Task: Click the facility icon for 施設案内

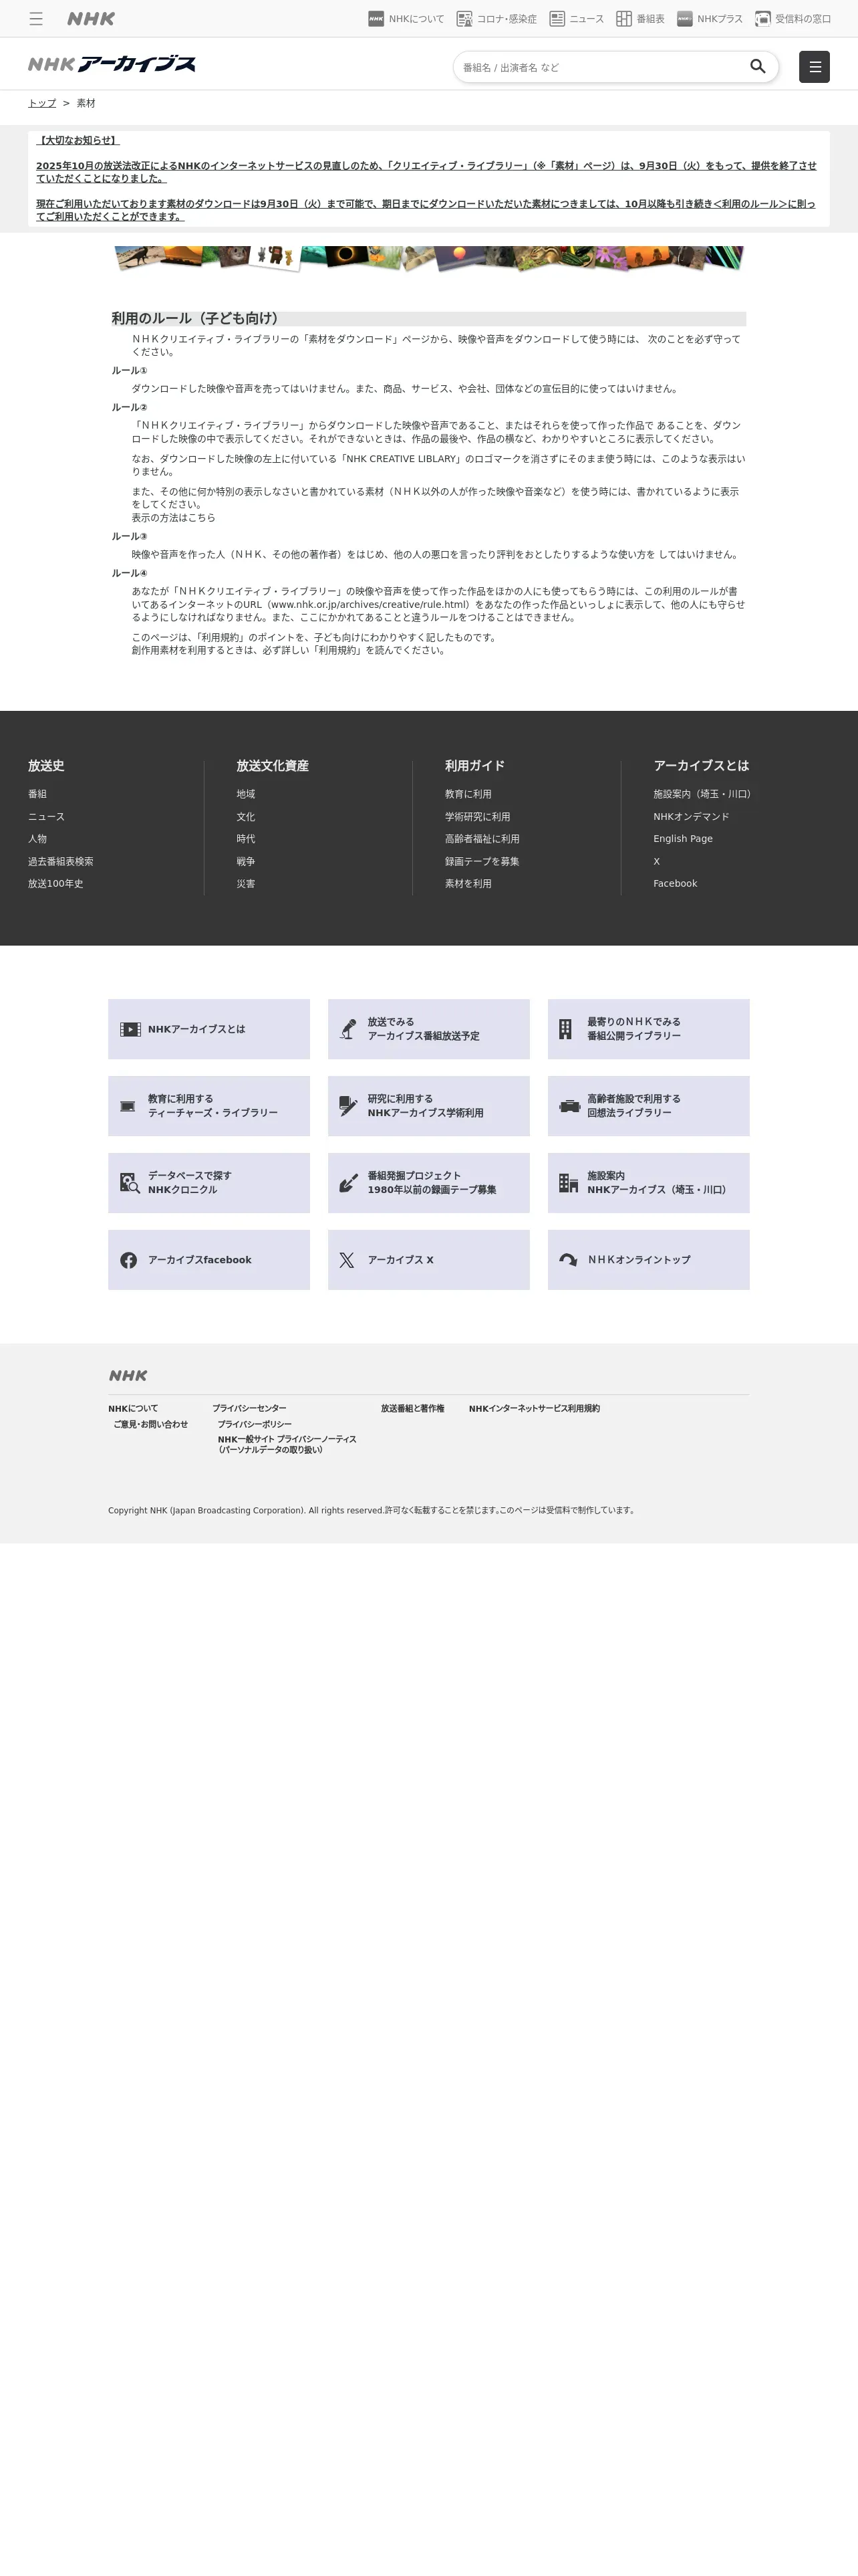Action: coord(569,1183)
